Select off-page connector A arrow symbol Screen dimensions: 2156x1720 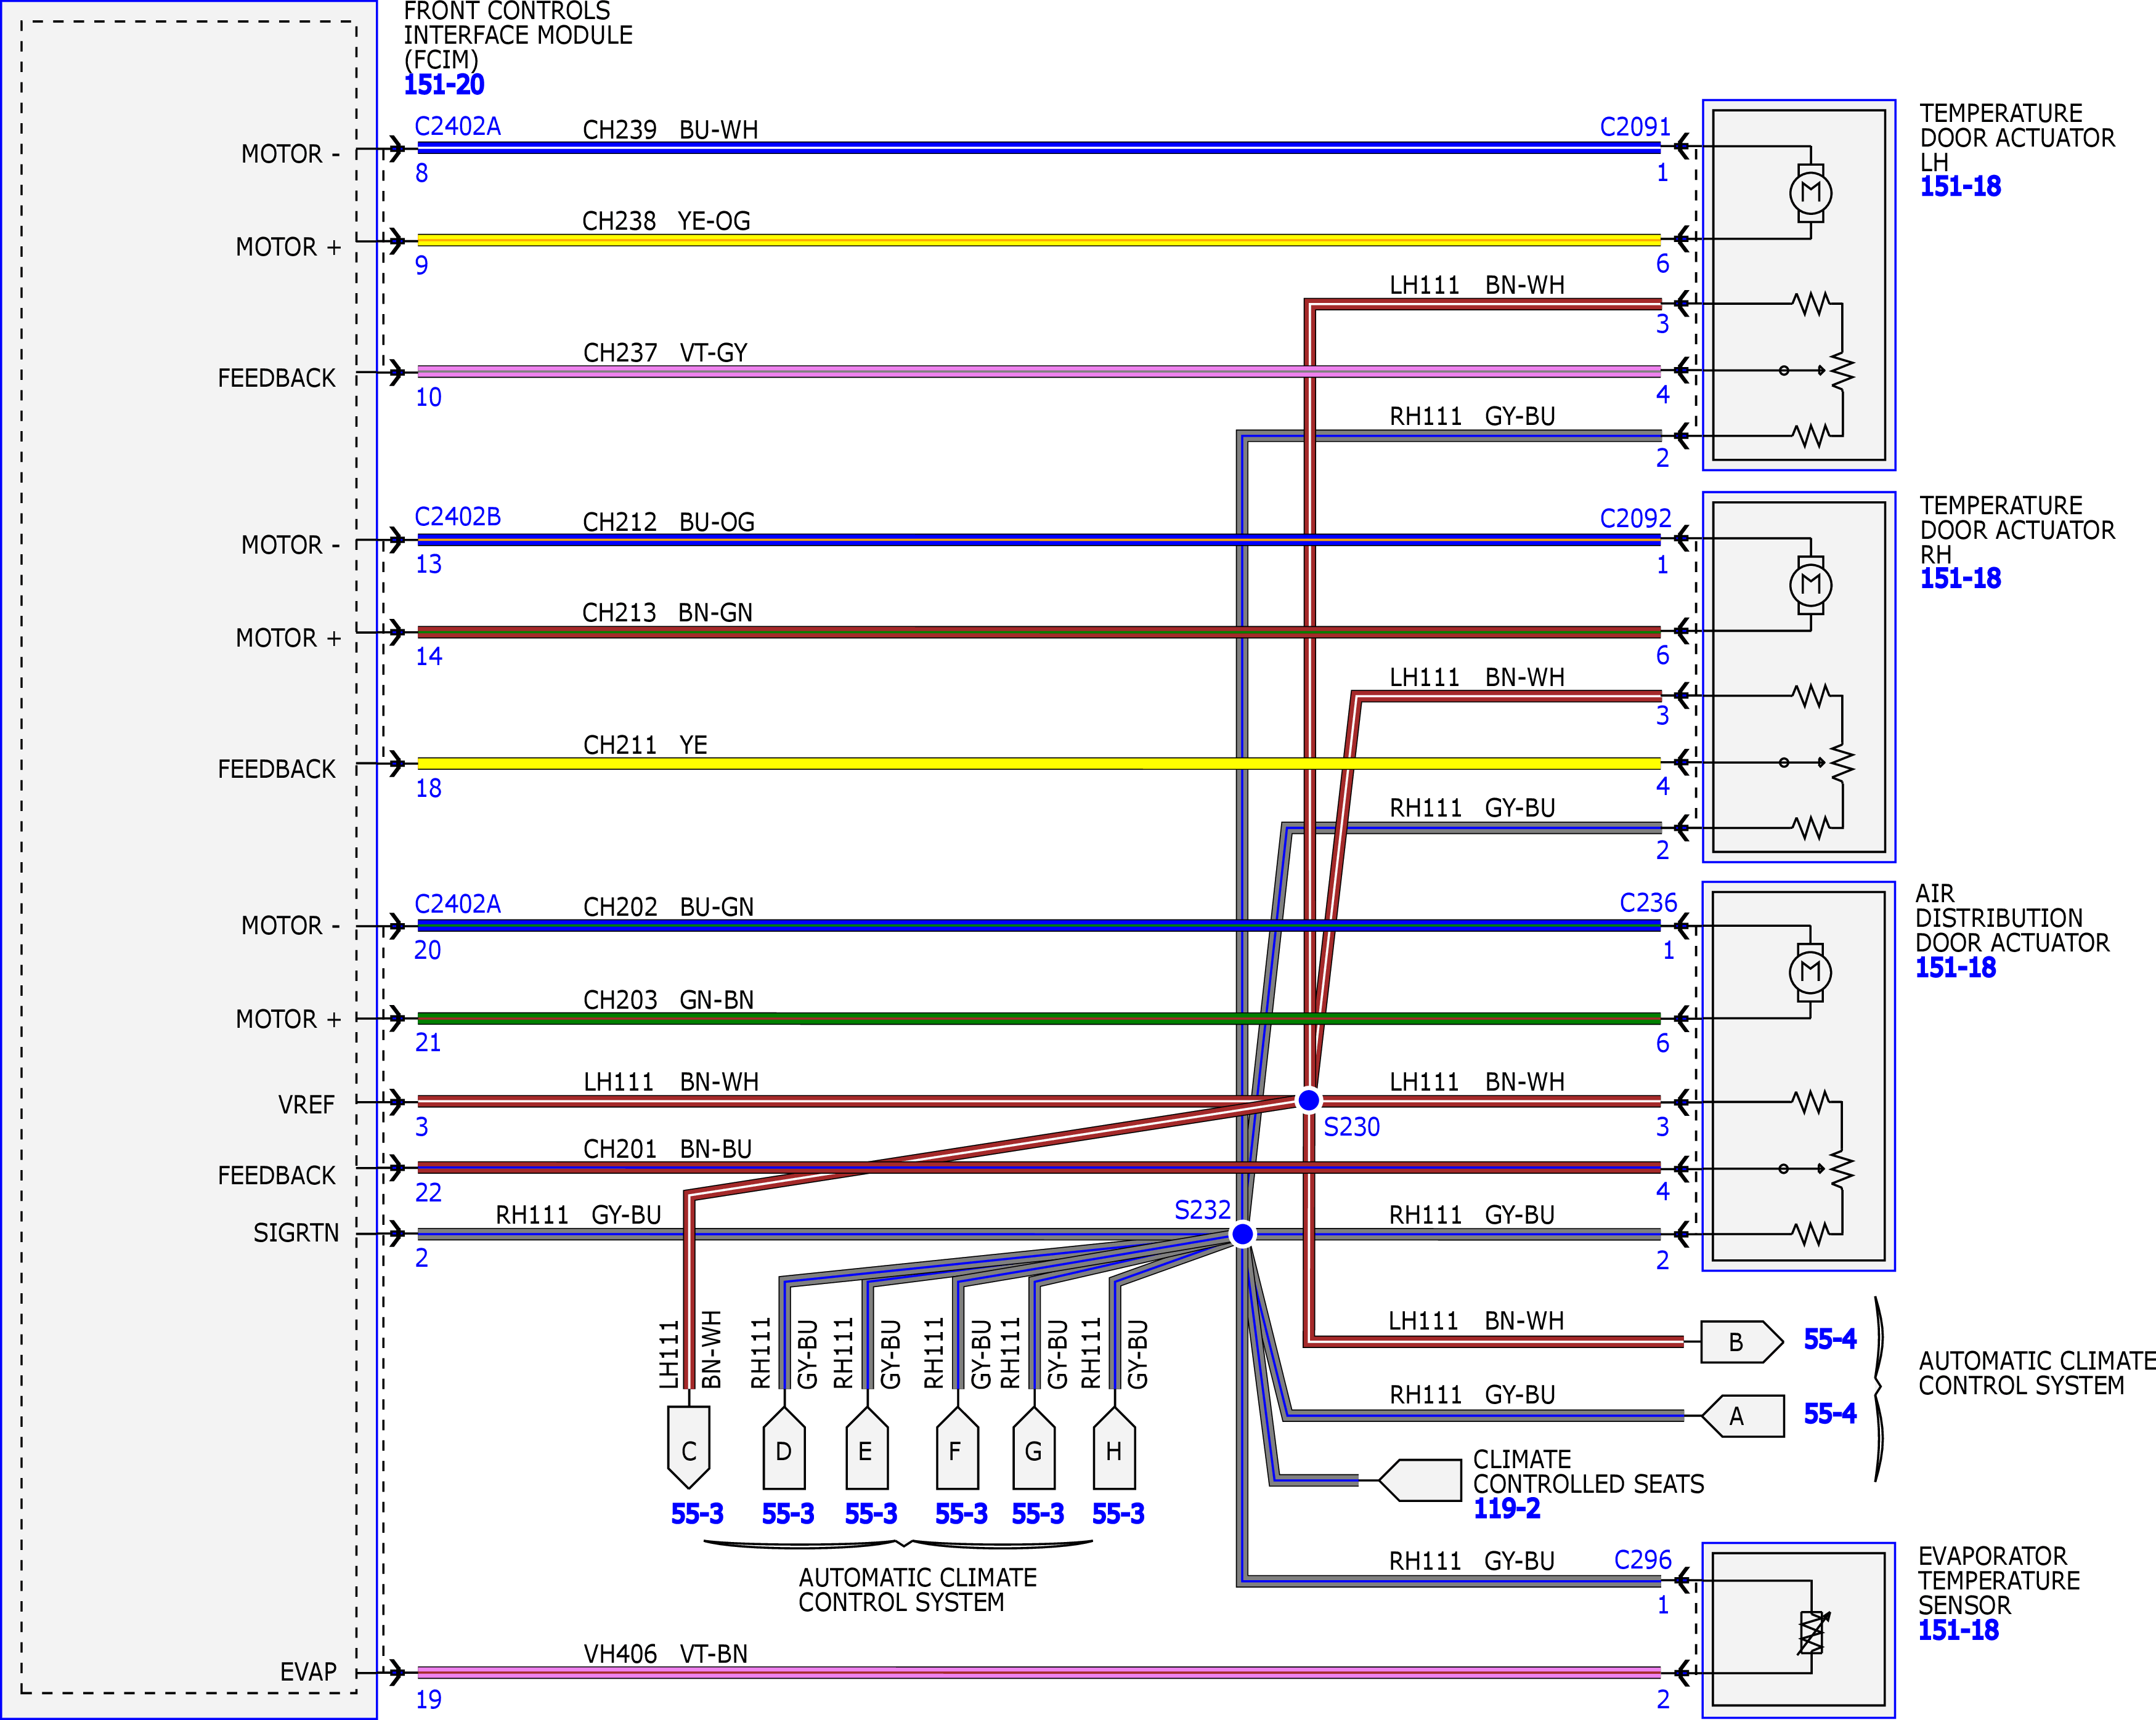(1742, 1416)
